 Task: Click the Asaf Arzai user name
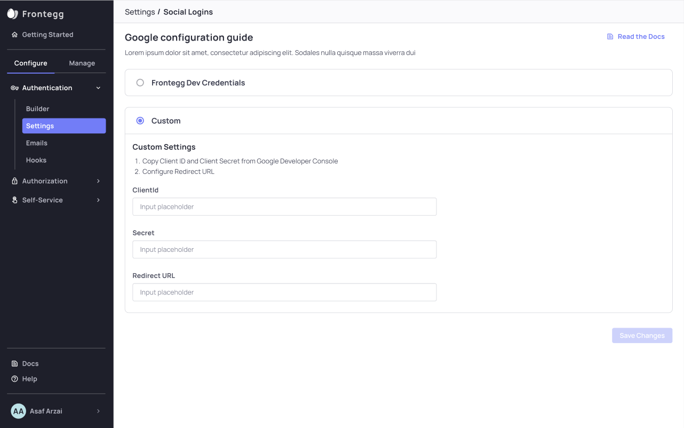(x=46, y=411)
